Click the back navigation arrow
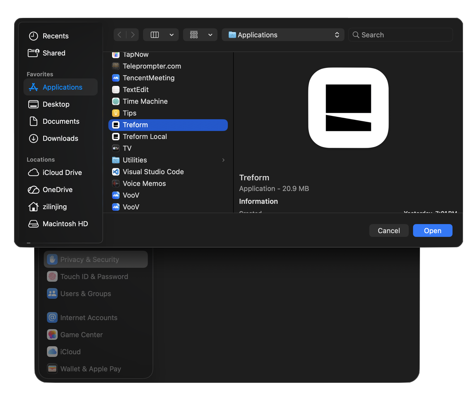The image size is (476, 406). (x=120, y=35)
